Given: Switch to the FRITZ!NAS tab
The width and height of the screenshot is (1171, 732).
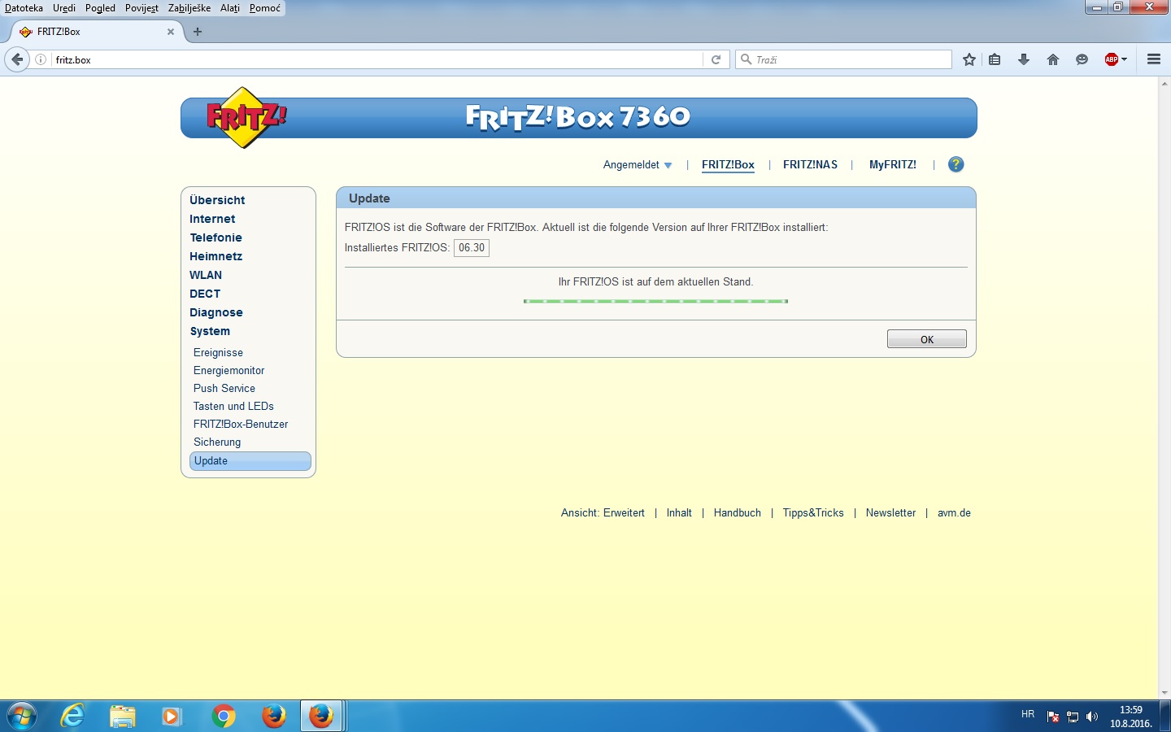Looking at the screenshot, I should 810,165.
